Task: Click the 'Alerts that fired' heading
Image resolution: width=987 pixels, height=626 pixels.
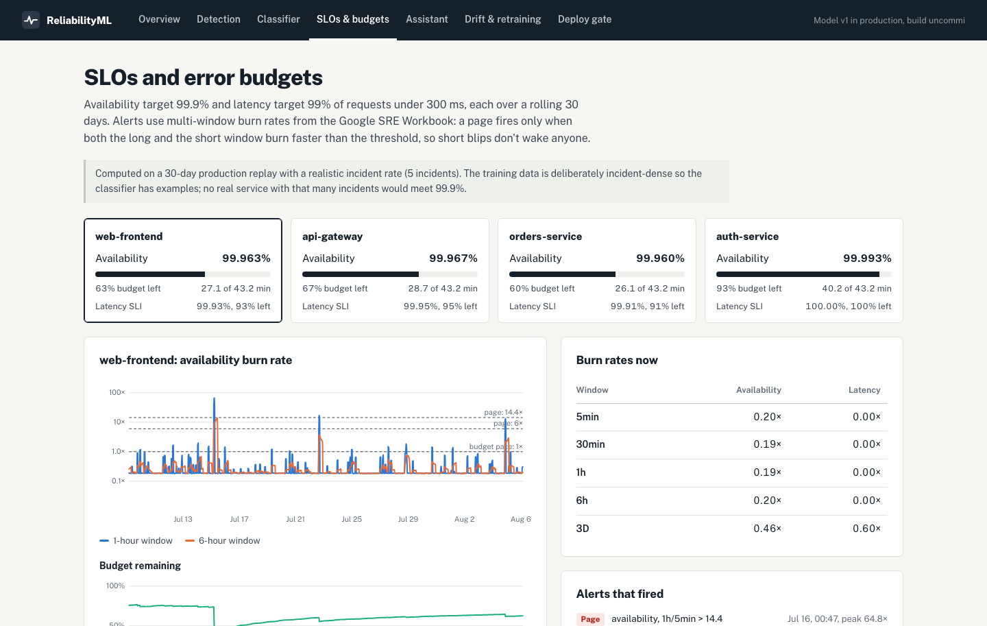Action: tap(620, 594)
